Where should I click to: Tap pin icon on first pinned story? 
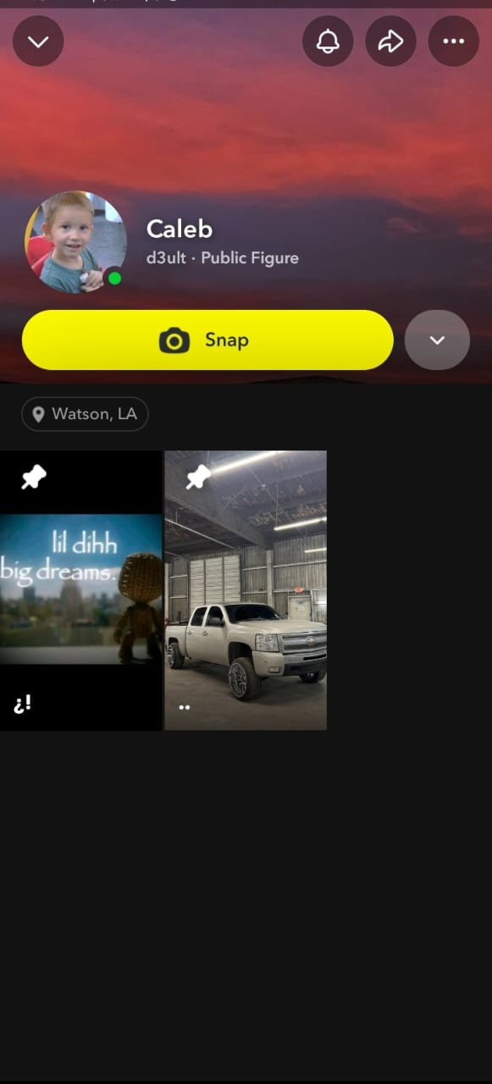[x=33, y=478]
